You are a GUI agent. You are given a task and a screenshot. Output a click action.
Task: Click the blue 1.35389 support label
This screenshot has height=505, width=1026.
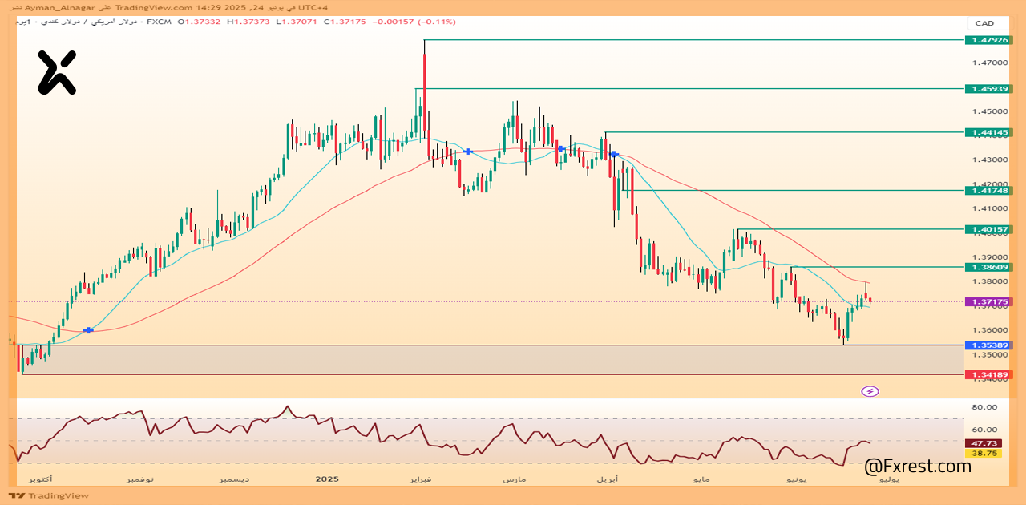[x=990, y=345]
